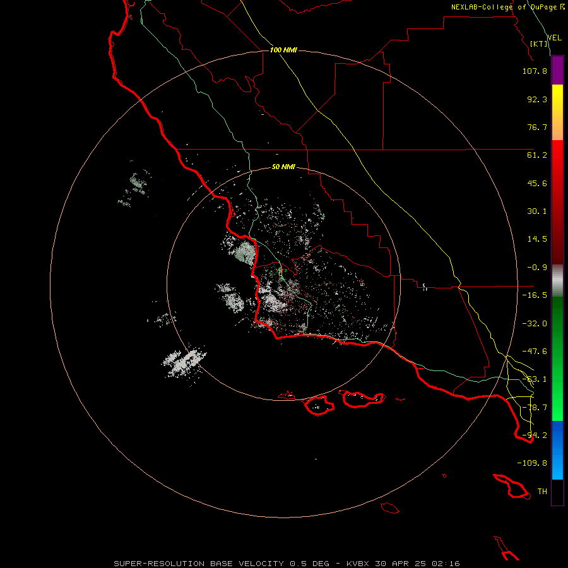The width and height of the screenshot is (568, 568).
Task: Click the green segment of the color bar
Action: coord(557,358)
